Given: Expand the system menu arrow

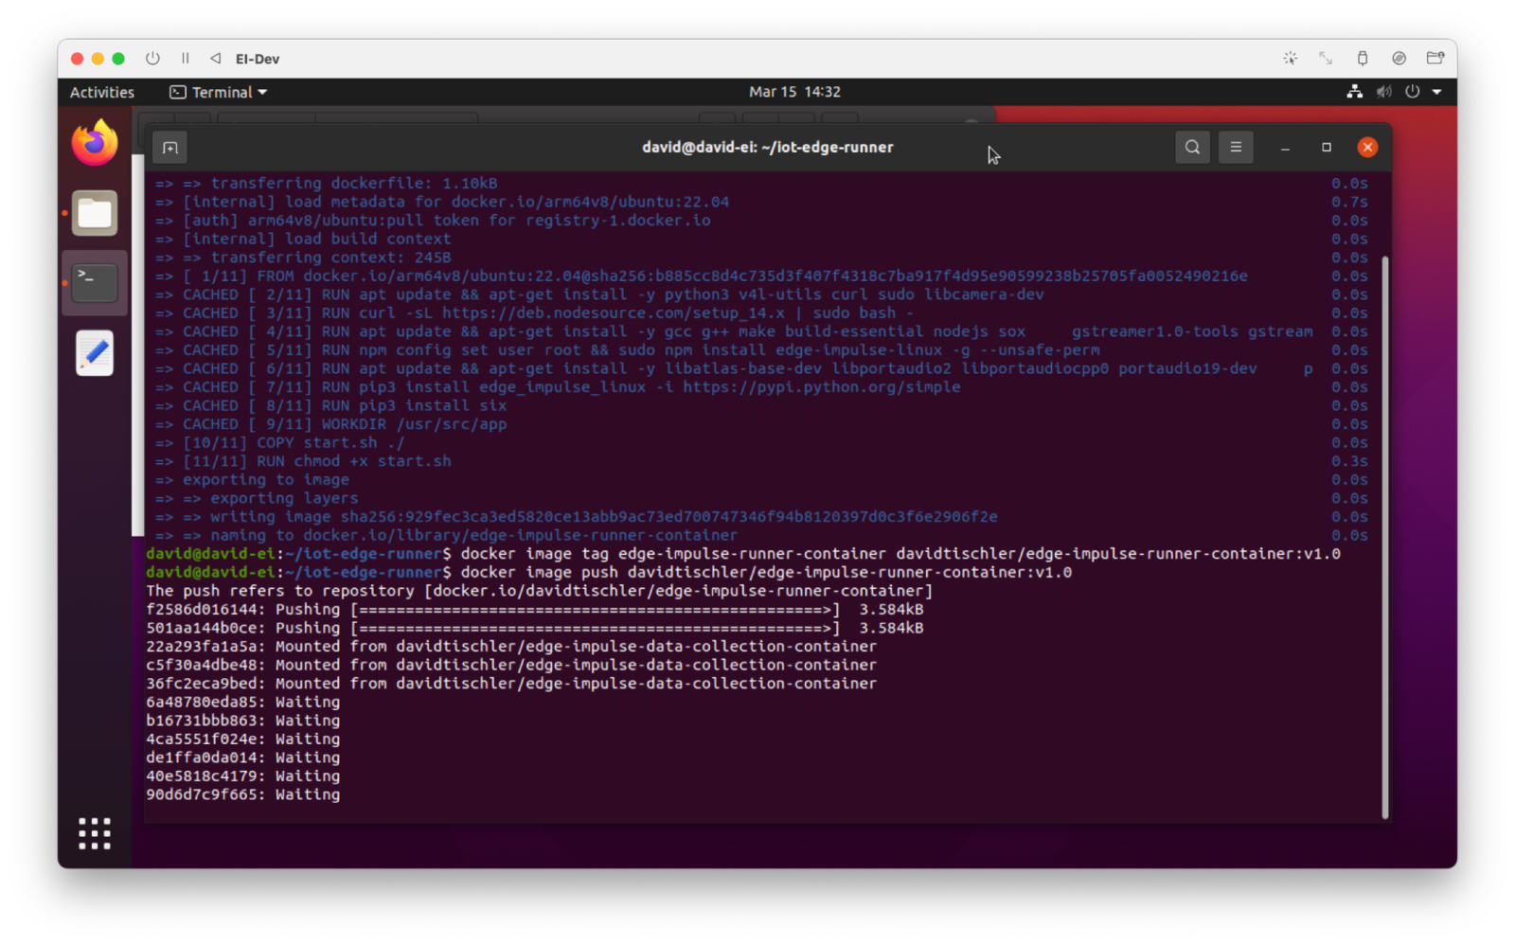Looking at the screenshot, I should pos(1436,92).
